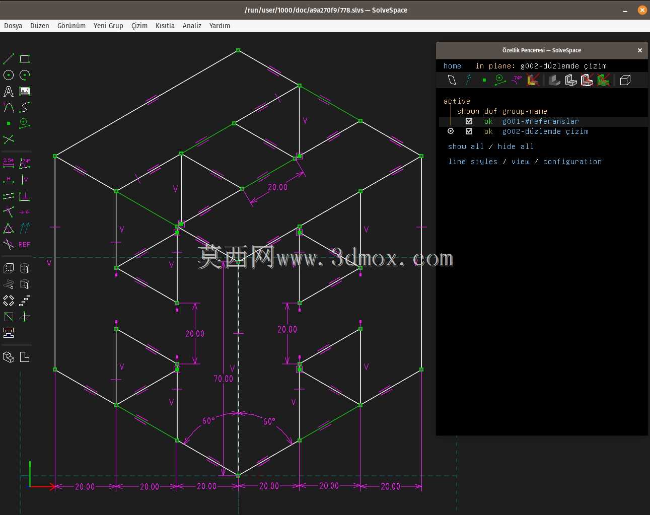Select the Line Segment tool
Viewport: 650px width, 515px height.
coord(9,59)
